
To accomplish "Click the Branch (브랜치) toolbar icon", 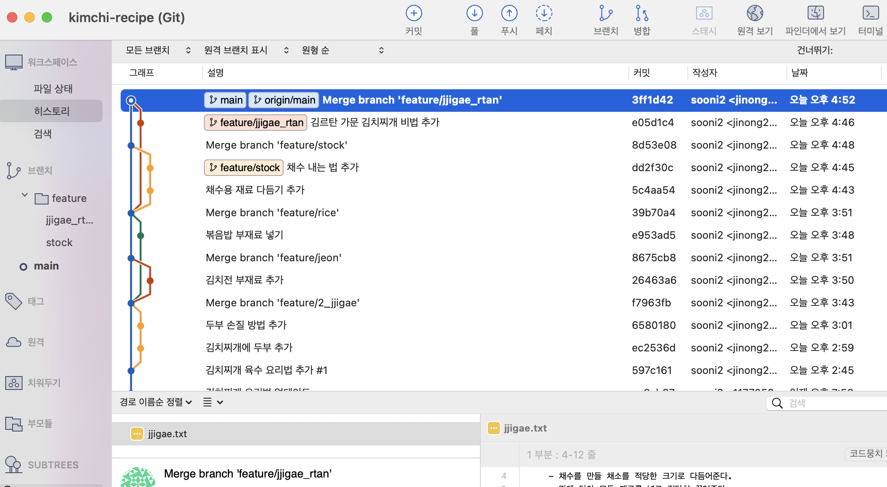I will click(x=605, y=13).
